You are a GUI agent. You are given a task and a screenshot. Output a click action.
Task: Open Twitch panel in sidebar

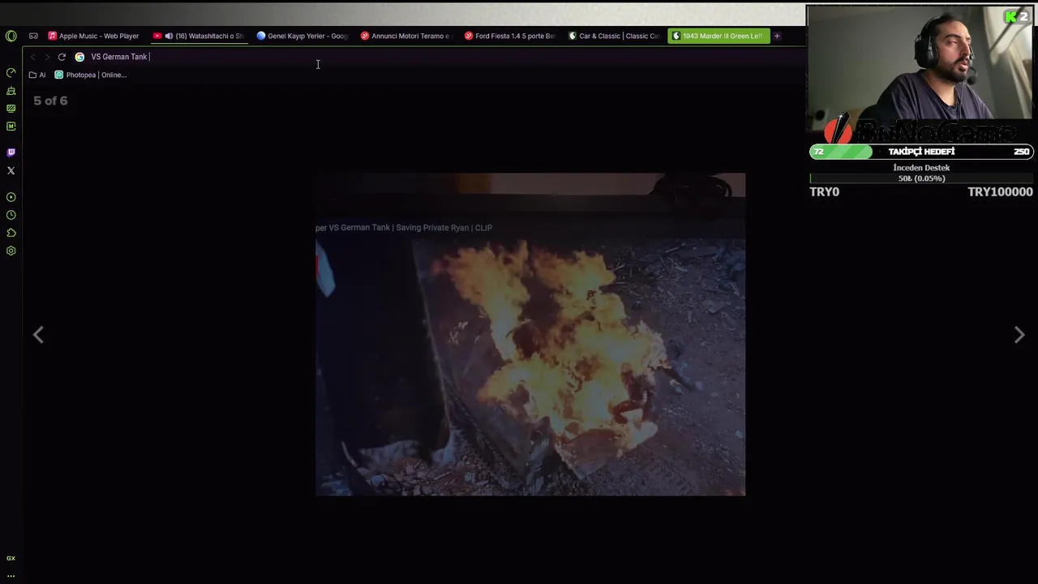coord(11,152)
